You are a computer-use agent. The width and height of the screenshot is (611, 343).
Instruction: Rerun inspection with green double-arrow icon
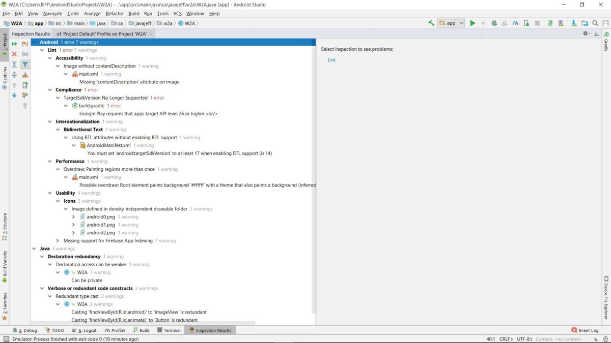click(x=14, y=44)
